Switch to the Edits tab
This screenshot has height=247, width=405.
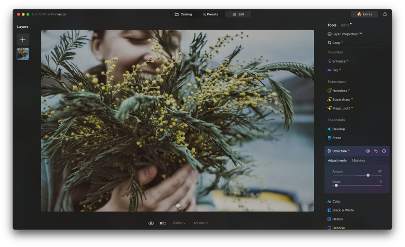(345, 25)
